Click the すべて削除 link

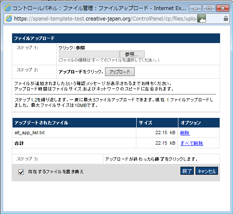point(192,143)
